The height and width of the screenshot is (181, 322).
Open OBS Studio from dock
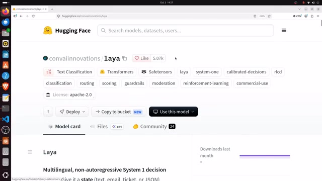6,130
